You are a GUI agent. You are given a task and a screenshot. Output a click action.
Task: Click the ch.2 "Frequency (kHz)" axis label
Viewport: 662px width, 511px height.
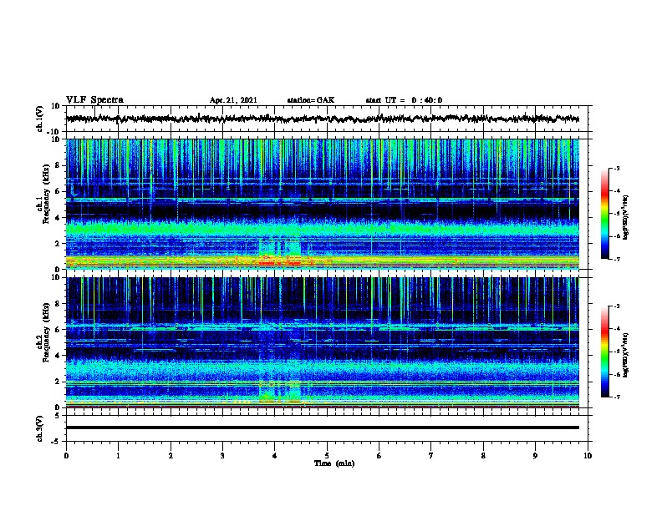pyautogui.click(x=46, y=332)
